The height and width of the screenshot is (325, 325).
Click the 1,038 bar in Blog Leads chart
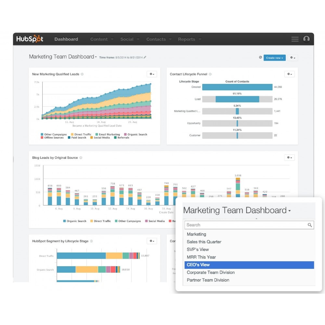click(x=238, y=188)
